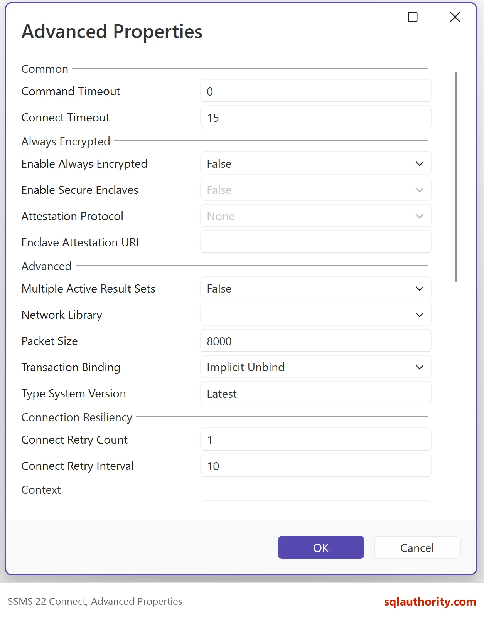484x619 pixels.
Task: Click the vertical scrollbar thumb
Action: coord(456,177)
